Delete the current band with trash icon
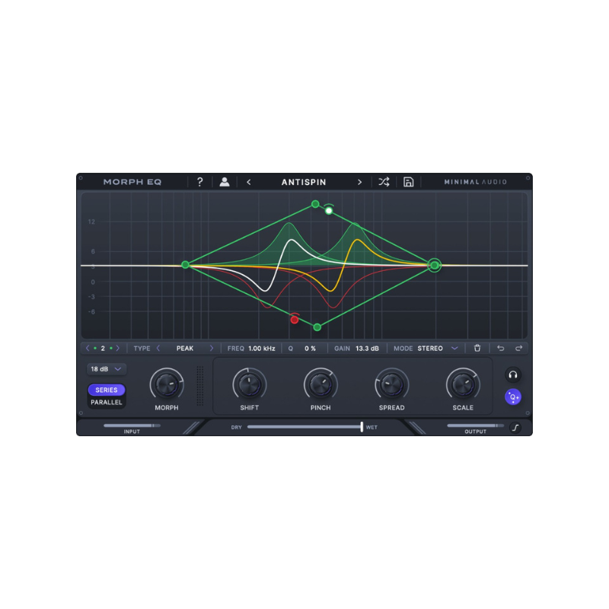609x609 pixels. (477, 348)
